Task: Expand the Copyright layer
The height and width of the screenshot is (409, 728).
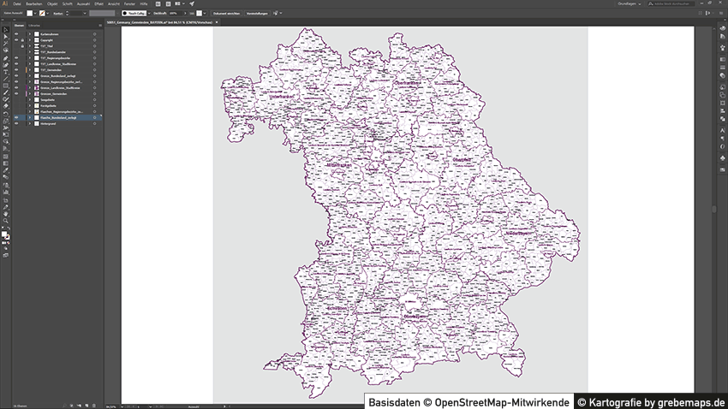Action: coord(29,39)
